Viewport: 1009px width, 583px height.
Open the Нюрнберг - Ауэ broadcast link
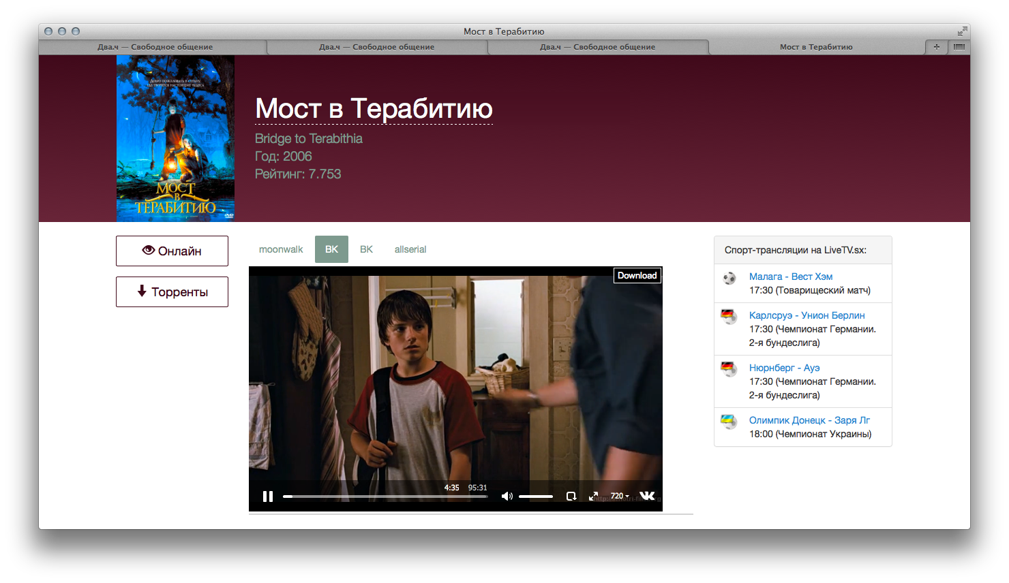tap(784, 368)
